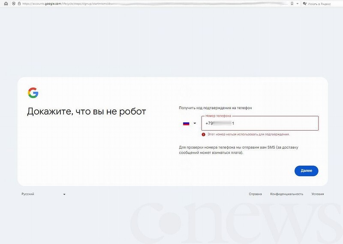Click into the phone number field
343x244 pixels.
(260, 123)
